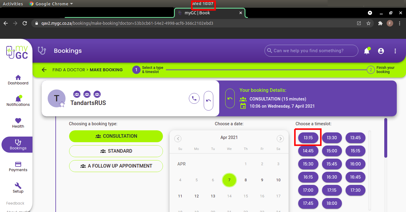Select April 7 on the calendar
This screenshot has height=212, width=406.
[x=229, y=180]
